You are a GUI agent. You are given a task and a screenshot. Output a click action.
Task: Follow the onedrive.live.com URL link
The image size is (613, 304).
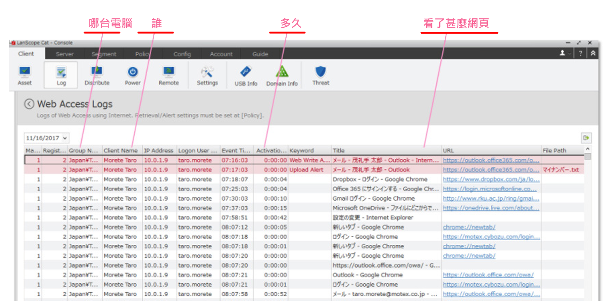coord(491,208)
